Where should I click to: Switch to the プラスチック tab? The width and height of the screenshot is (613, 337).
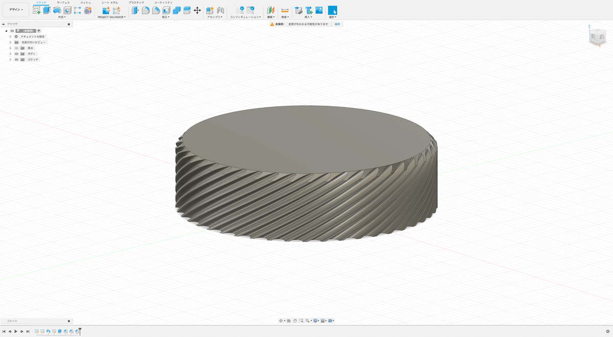tap(136, 3)
